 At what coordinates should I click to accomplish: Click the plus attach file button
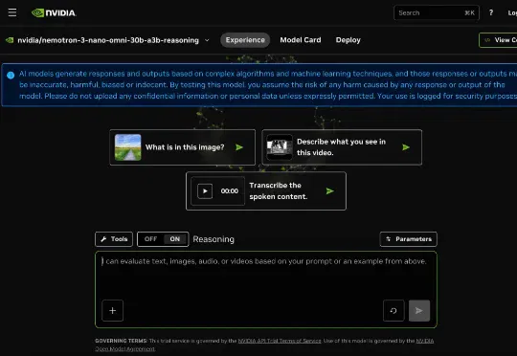click(x=112, y=310)
